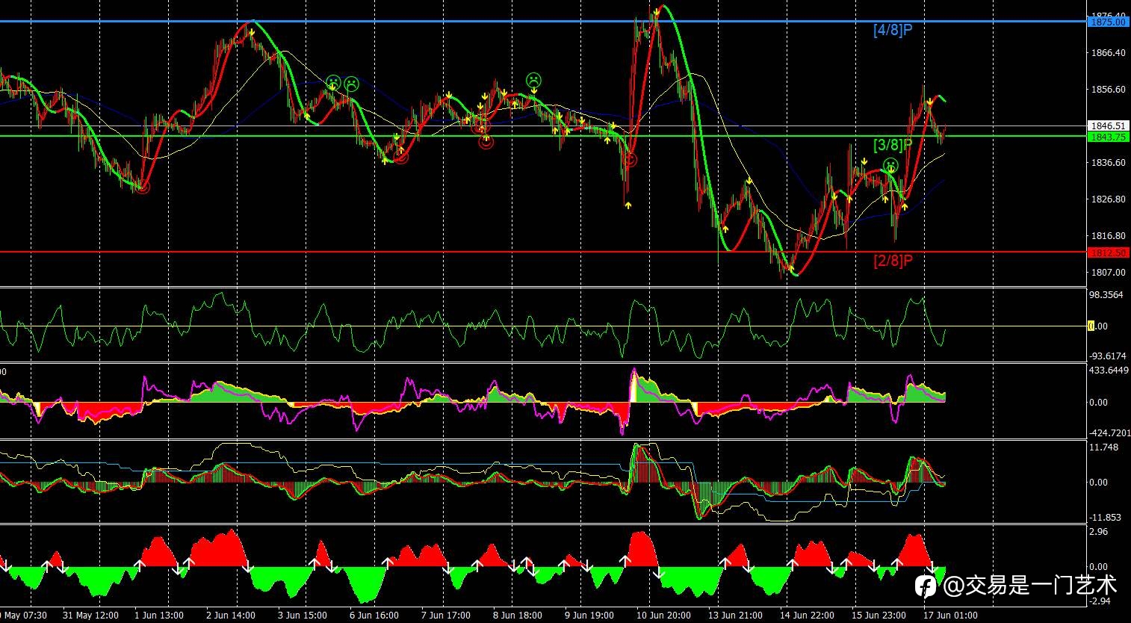Click the 14 Jun 22:00 time label
The height and width of the screenshot is (623, 1131).
click(807, 616)
